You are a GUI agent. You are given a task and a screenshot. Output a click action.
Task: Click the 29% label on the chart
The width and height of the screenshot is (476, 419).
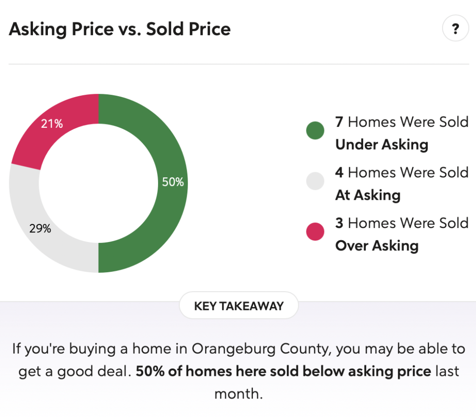(40, 229)
